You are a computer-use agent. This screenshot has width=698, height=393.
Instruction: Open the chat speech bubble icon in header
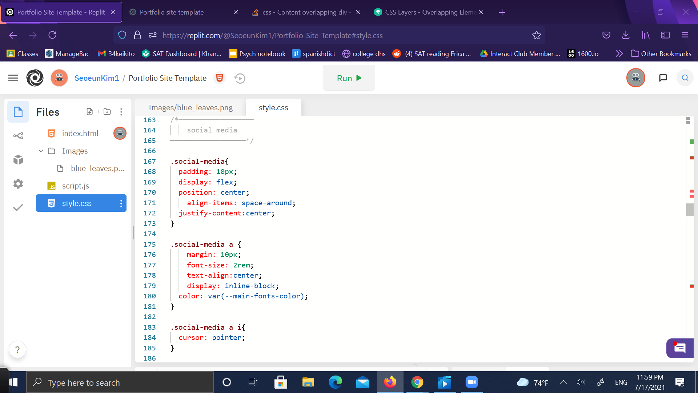coord(663,78)
